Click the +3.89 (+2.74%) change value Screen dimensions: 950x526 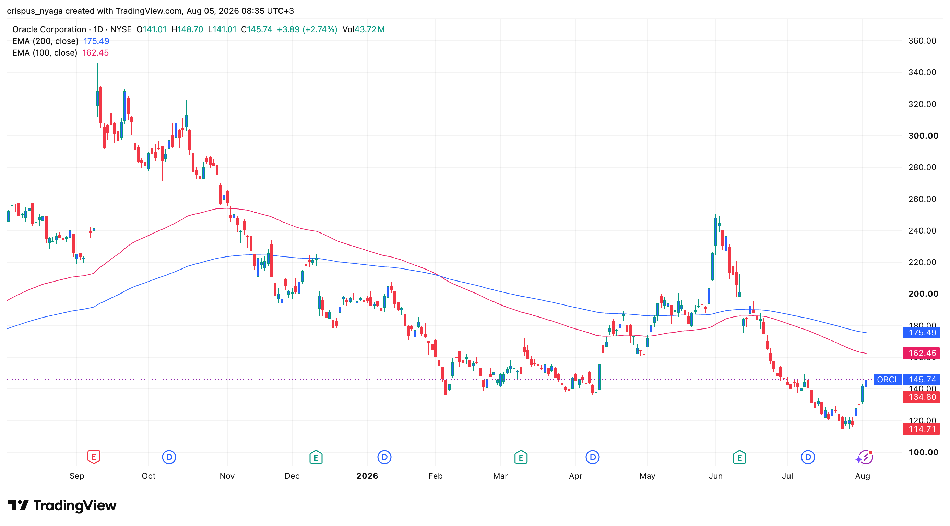point(307,29)
